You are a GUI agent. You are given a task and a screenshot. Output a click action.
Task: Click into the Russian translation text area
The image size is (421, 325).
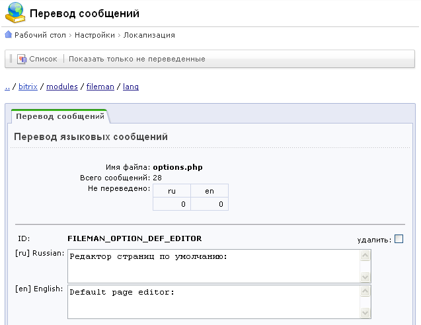coord(213,266)
